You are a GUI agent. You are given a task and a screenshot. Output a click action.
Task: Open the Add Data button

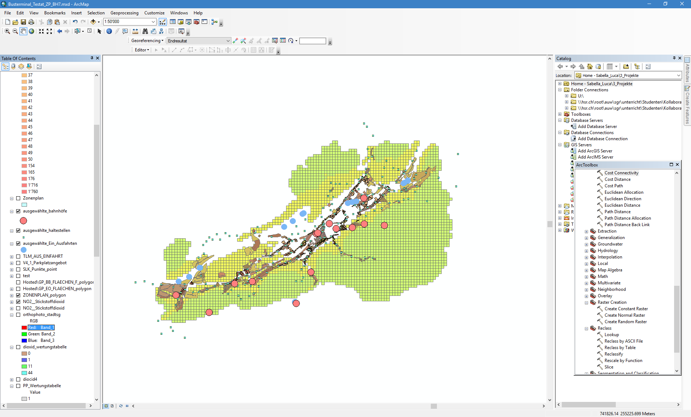click(93, 22)
